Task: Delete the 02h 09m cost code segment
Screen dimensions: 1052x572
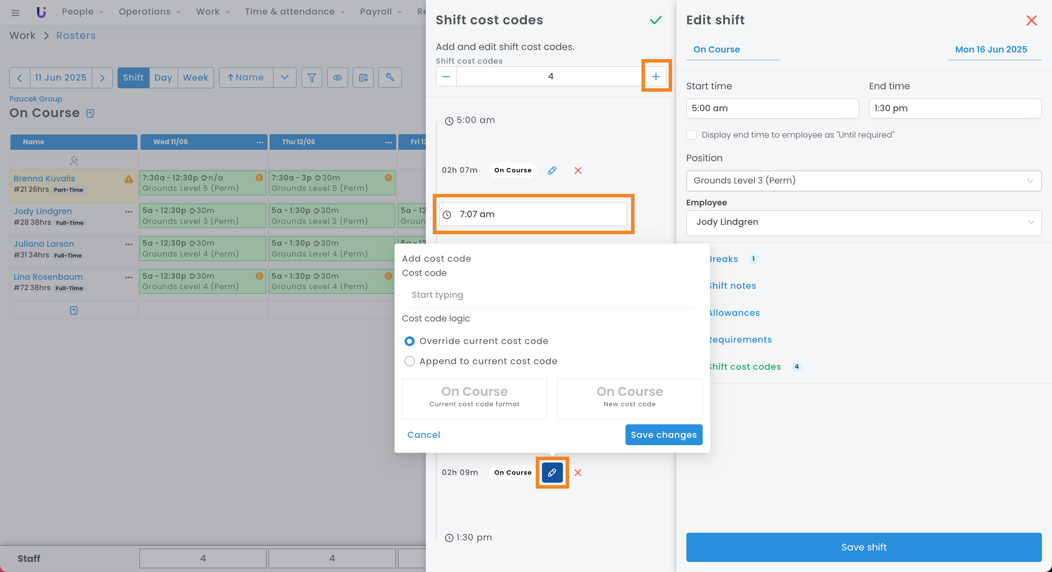Action: click(577, 473)
